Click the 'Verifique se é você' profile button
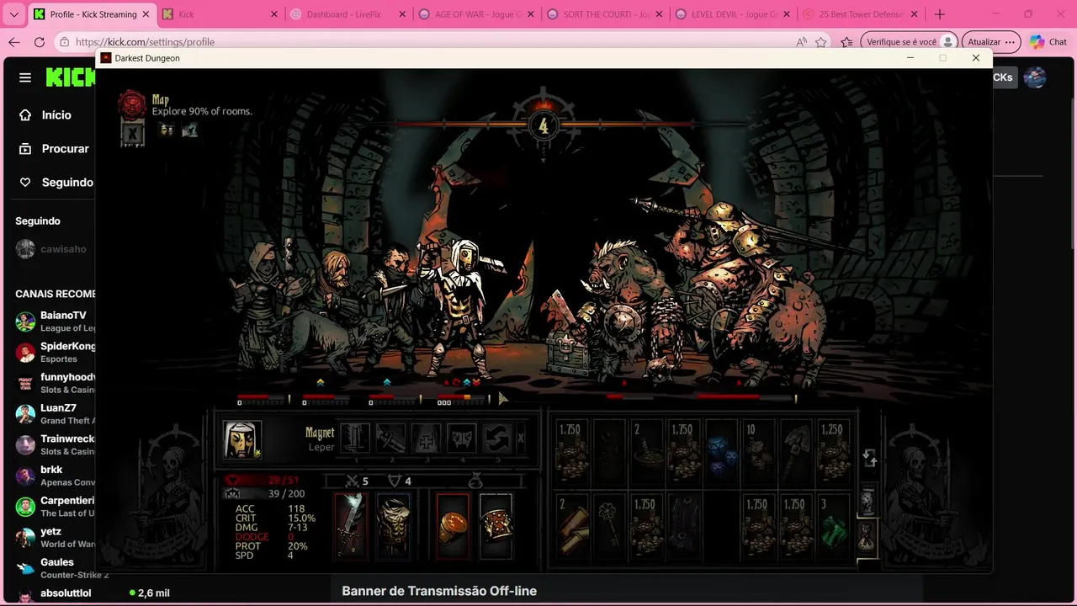1077x606 pixels. click(910, 42)
